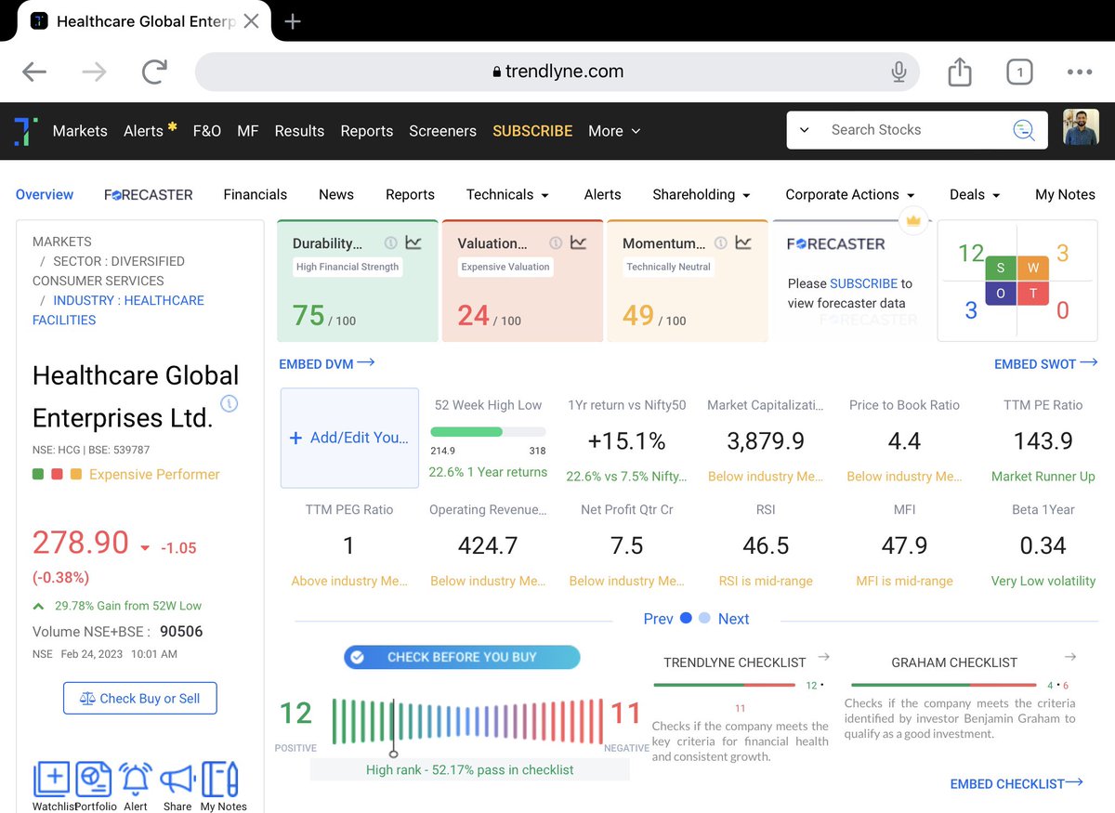Open the Markets menu item

pos(80,131)
